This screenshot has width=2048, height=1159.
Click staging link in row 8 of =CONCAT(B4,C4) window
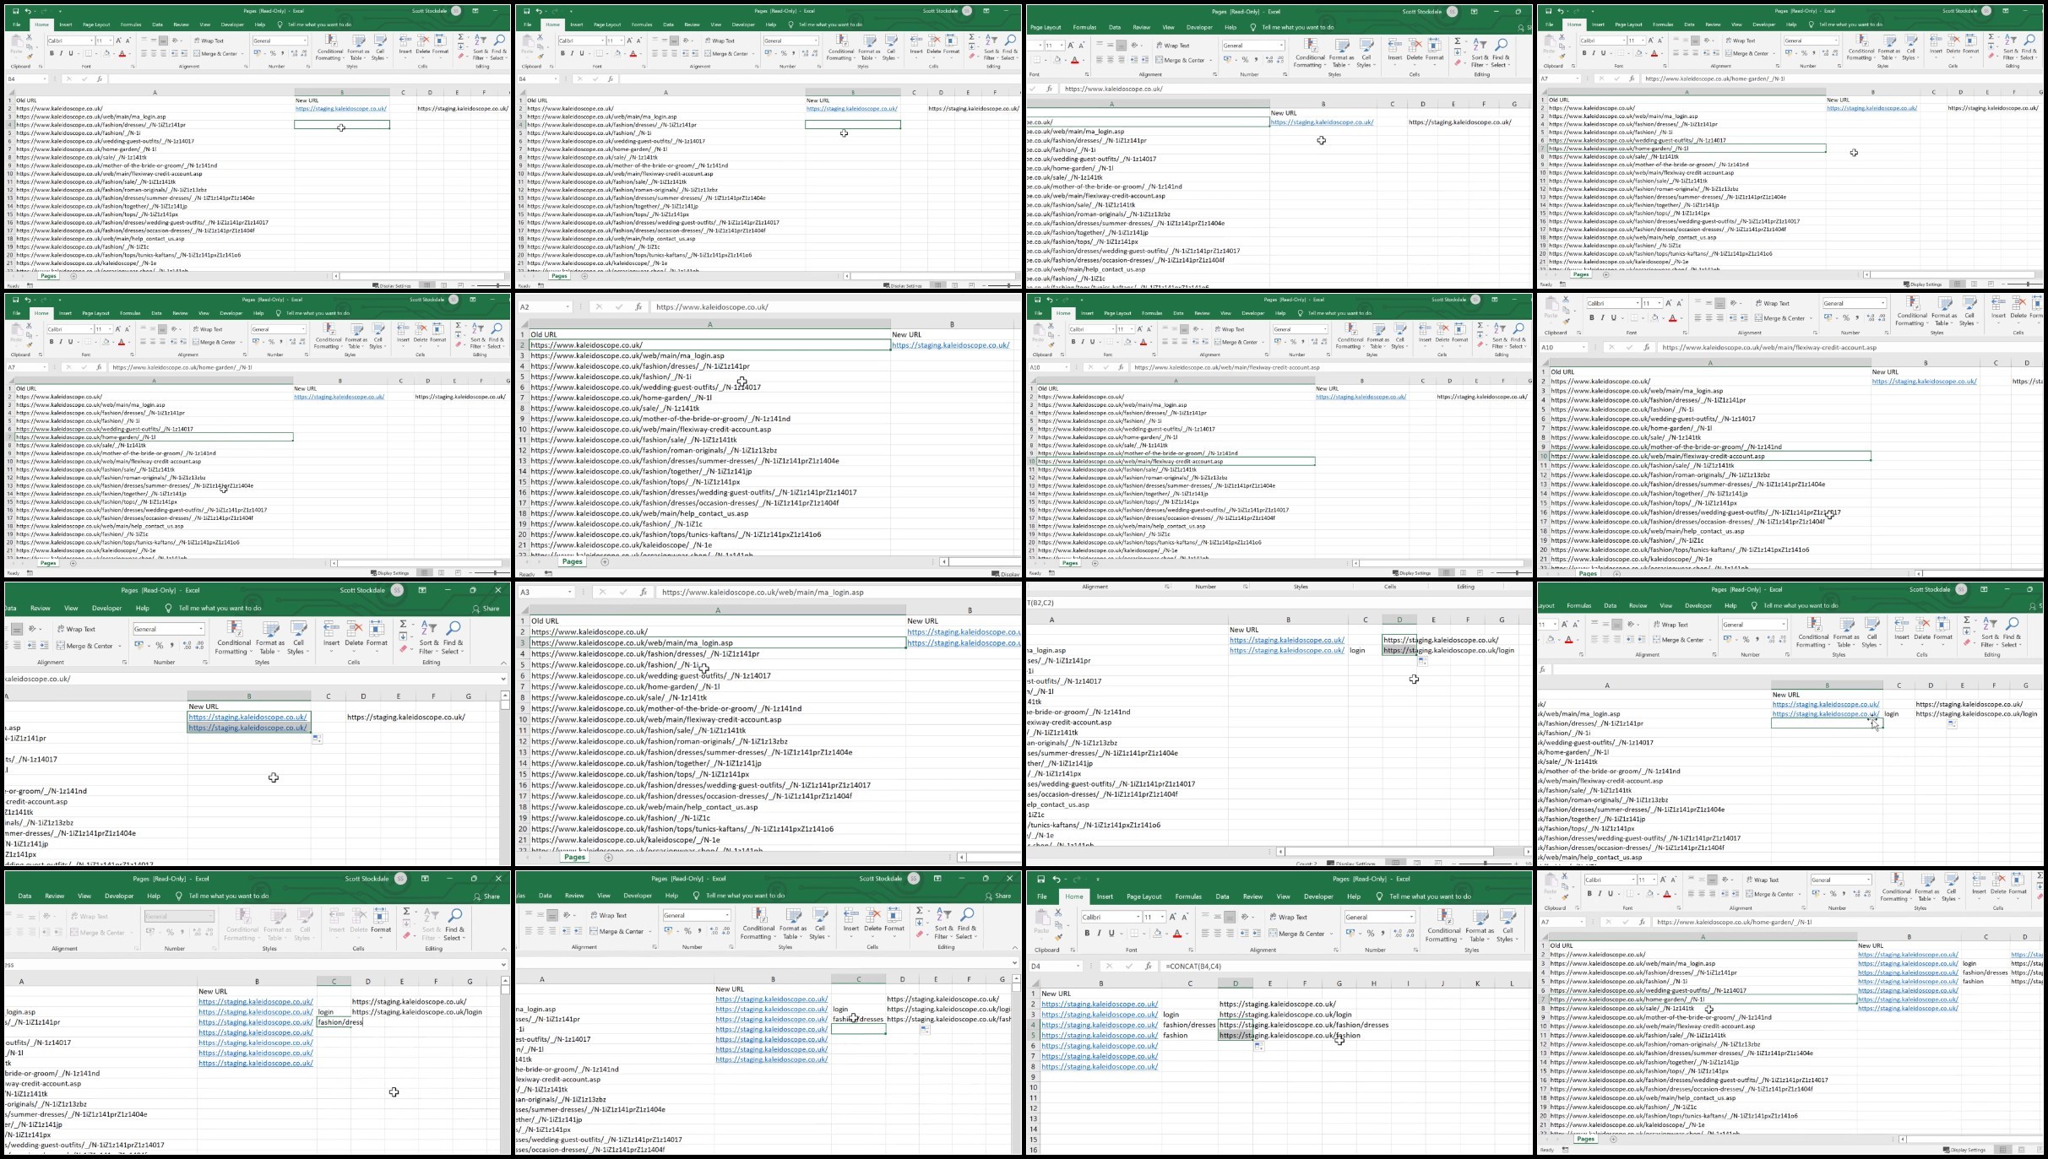tap(1100, 1066)
